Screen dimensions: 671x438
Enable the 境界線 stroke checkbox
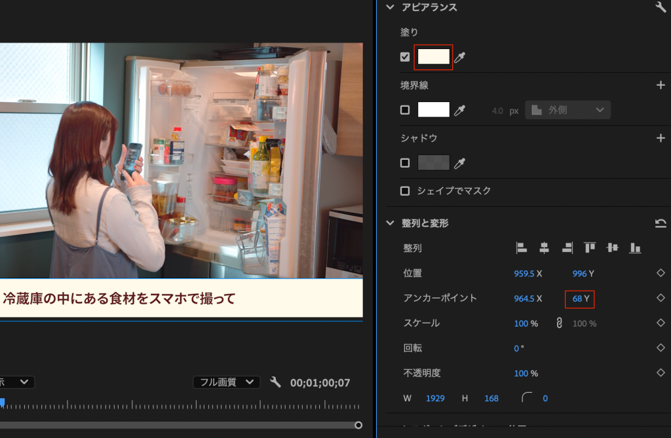[405, 110]
